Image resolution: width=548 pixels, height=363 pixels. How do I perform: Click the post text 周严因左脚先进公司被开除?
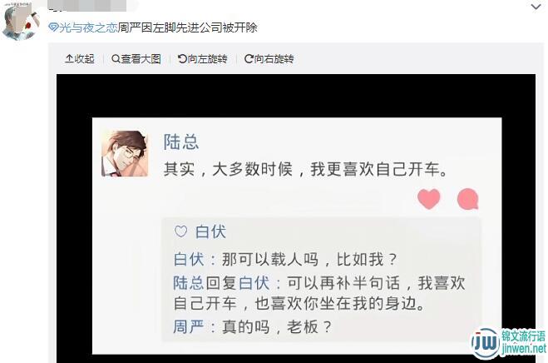pyautogui.click(x=187, y=27)
